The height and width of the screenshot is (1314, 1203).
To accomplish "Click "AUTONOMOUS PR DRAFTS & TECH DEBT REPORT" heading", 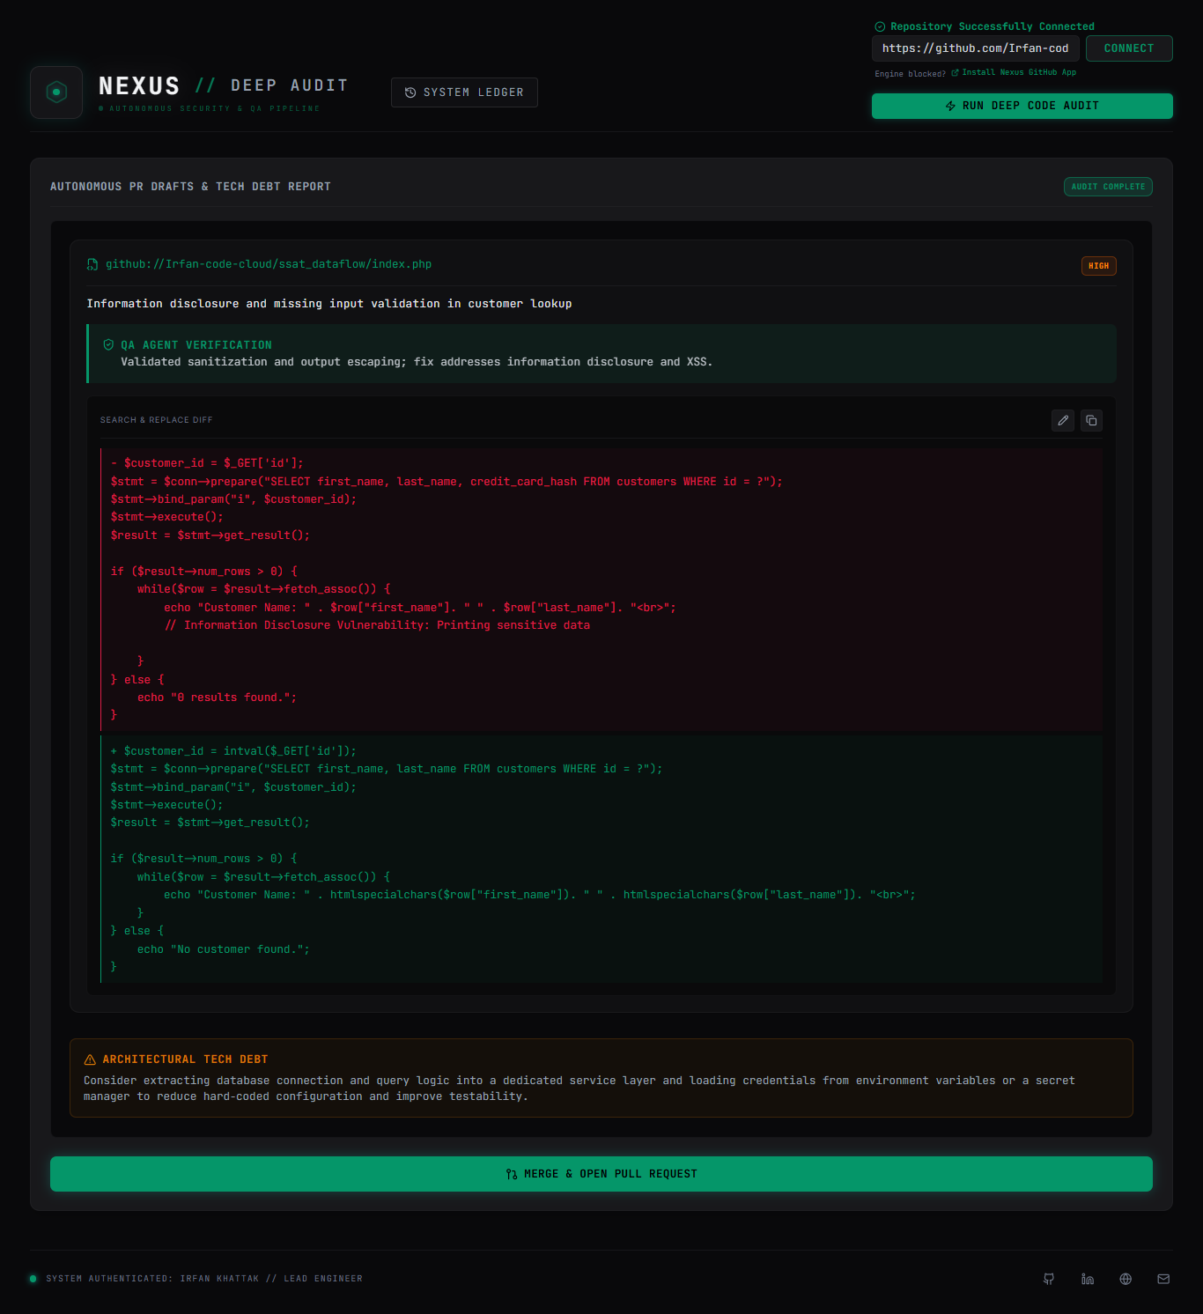I will [x=190, y=187].
